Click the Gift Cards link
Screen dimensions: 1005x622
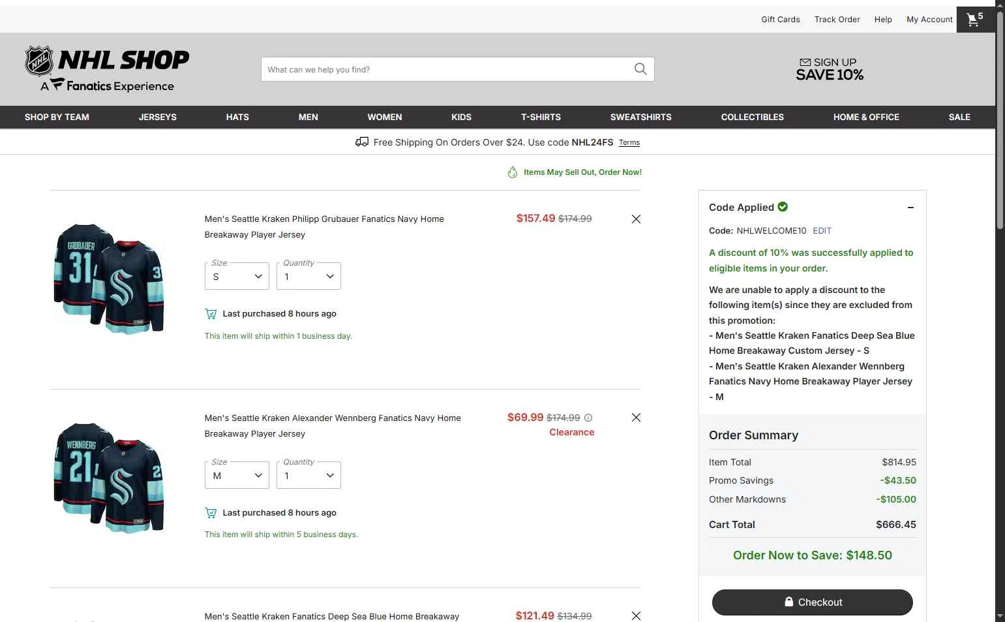[x=780, y=20]
